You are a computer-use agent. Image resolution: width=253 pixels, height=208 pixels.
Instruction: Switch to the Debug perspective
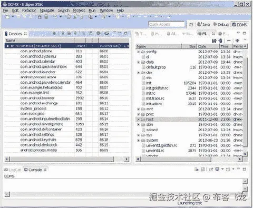[x=221, y=25]
